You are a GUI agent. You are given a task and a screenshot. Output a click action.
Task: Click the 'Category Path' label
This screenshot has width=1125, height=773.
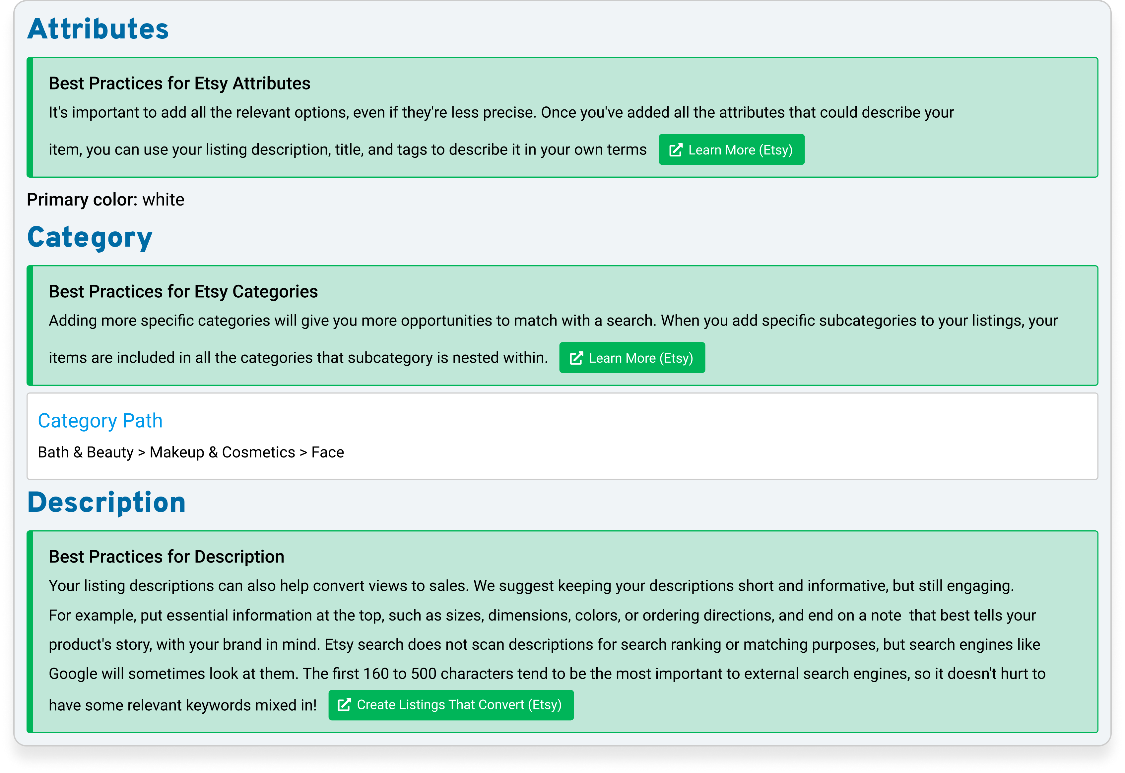click(x=100, y=421)
